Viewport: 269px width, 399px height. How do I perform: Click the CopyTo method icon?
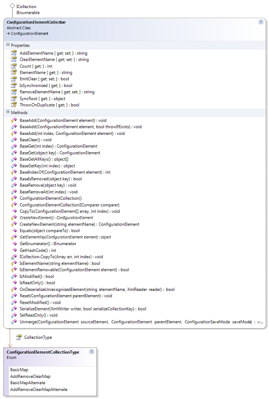pos(14,211)
